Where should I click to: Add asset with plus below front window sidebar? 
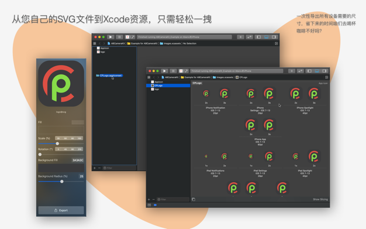coord(149,200)
